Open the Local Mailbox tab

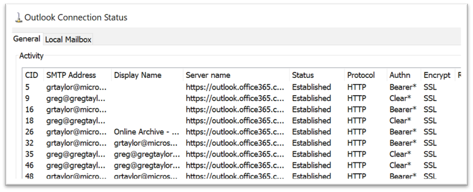point(68,39)
